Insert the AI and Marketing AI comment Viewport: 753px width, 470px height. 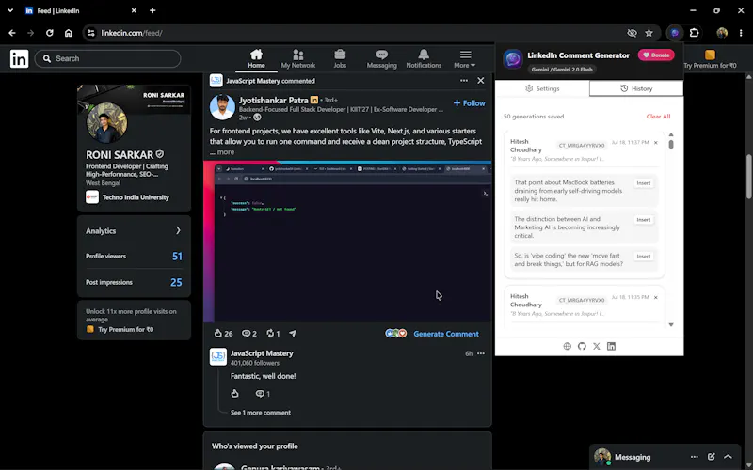click(x=644, y=220)
